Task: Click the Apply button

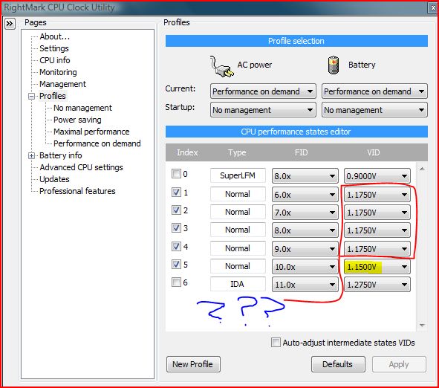Action: pos(399,364)
